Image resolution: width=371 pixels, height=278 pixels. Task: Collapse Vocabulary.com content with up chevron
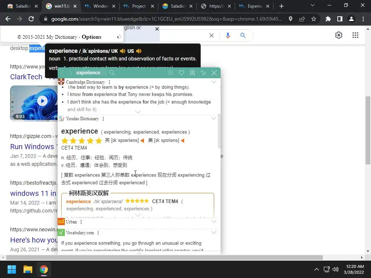(139, 253)
